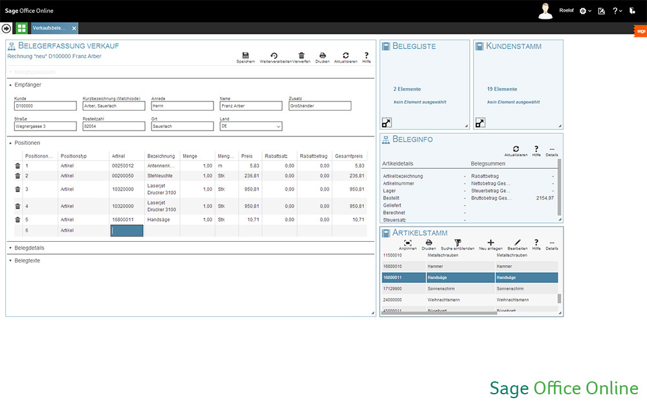Open the green dashboard tiles icon
647x404 pixels.
(22, 28)
